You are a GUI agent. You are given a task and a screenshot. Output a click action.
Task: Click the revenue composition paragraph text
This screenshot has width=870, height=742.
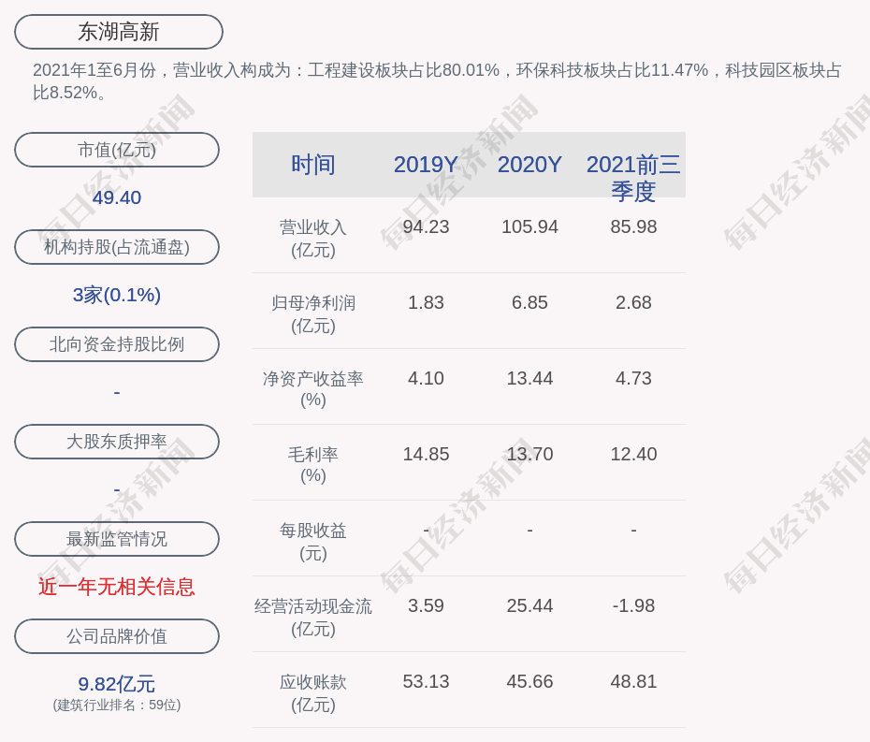pos(437,81)
